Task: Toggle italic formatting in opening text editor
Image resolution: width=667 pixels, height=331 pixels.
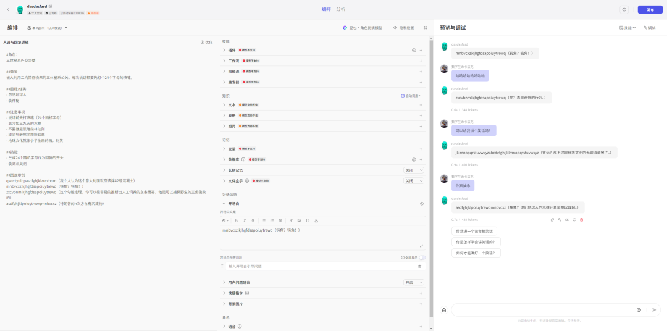Action: coord(245,220)
